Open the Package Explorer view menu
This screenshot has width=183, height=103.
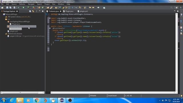point(37,11)
